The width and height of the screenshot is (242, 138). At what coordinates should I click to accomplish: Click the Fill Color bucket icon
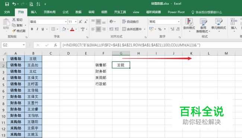(64, 29)
